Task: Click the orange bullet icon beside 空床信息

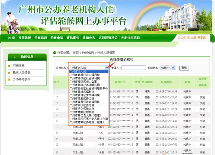Action: (x=9, y=66)
